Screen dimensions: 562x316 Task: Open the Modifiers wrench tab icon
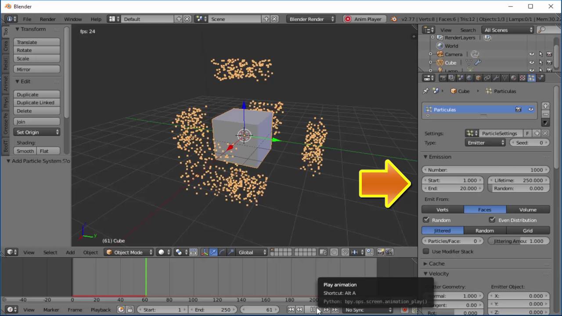pyautogui.click(x=496, y=78)
